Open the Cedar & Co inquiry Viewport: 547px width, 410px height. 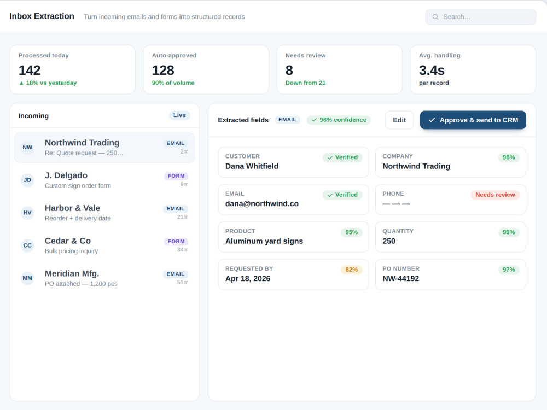click(x=104, y=245)
